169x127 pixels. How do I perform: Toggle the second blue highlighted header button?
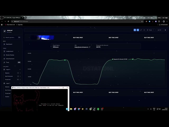point(138,30)
